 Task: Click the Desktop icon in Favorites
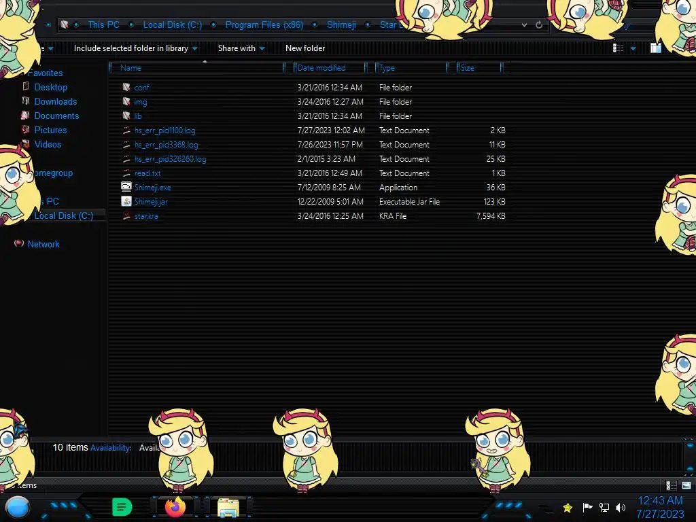(x=26, y=86)
